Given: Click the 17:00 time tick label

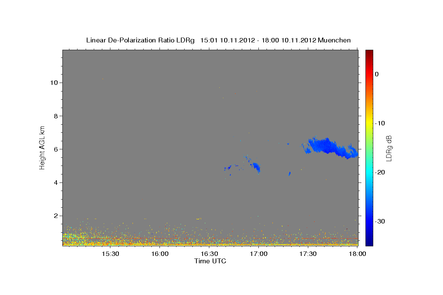Looking at the screenshot, I should 259,254.
